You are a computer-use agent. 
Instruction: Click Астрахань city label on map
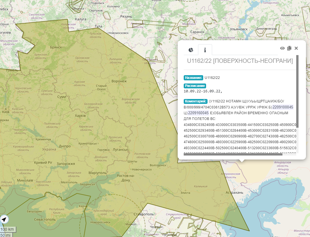click(x=235, y=193)
